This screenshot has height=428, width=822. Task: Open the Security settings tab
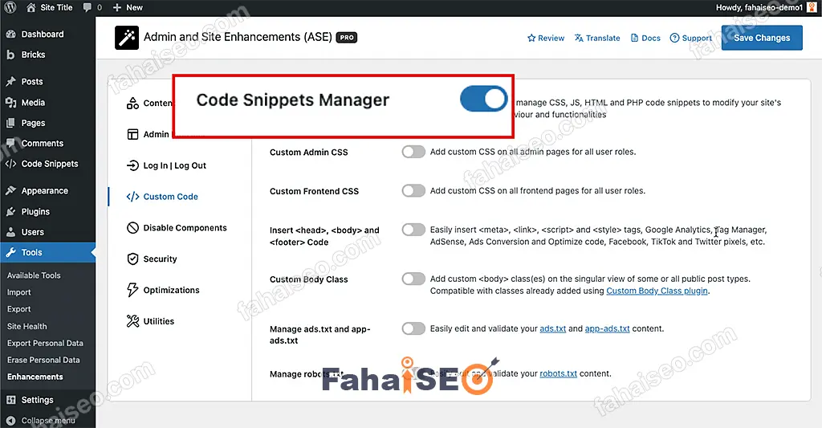(x=152, y=259)
